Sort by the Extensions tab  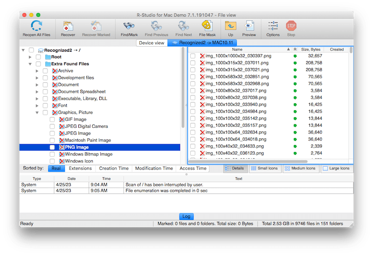coord(80,168)
